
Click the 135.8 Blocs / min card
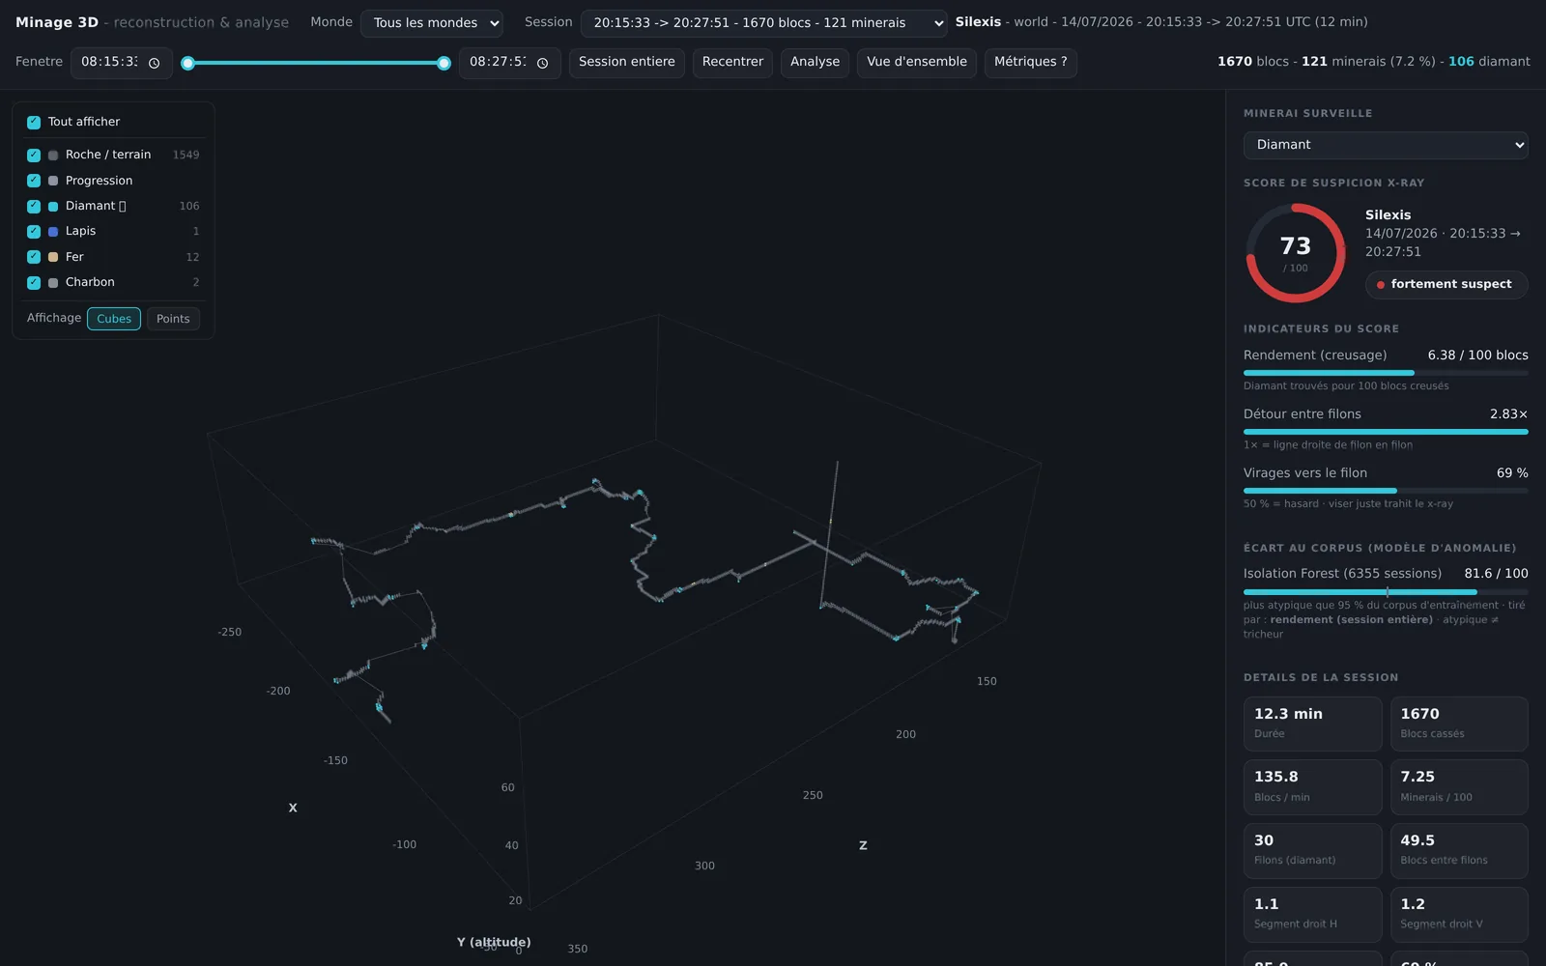click(1312, 787)
